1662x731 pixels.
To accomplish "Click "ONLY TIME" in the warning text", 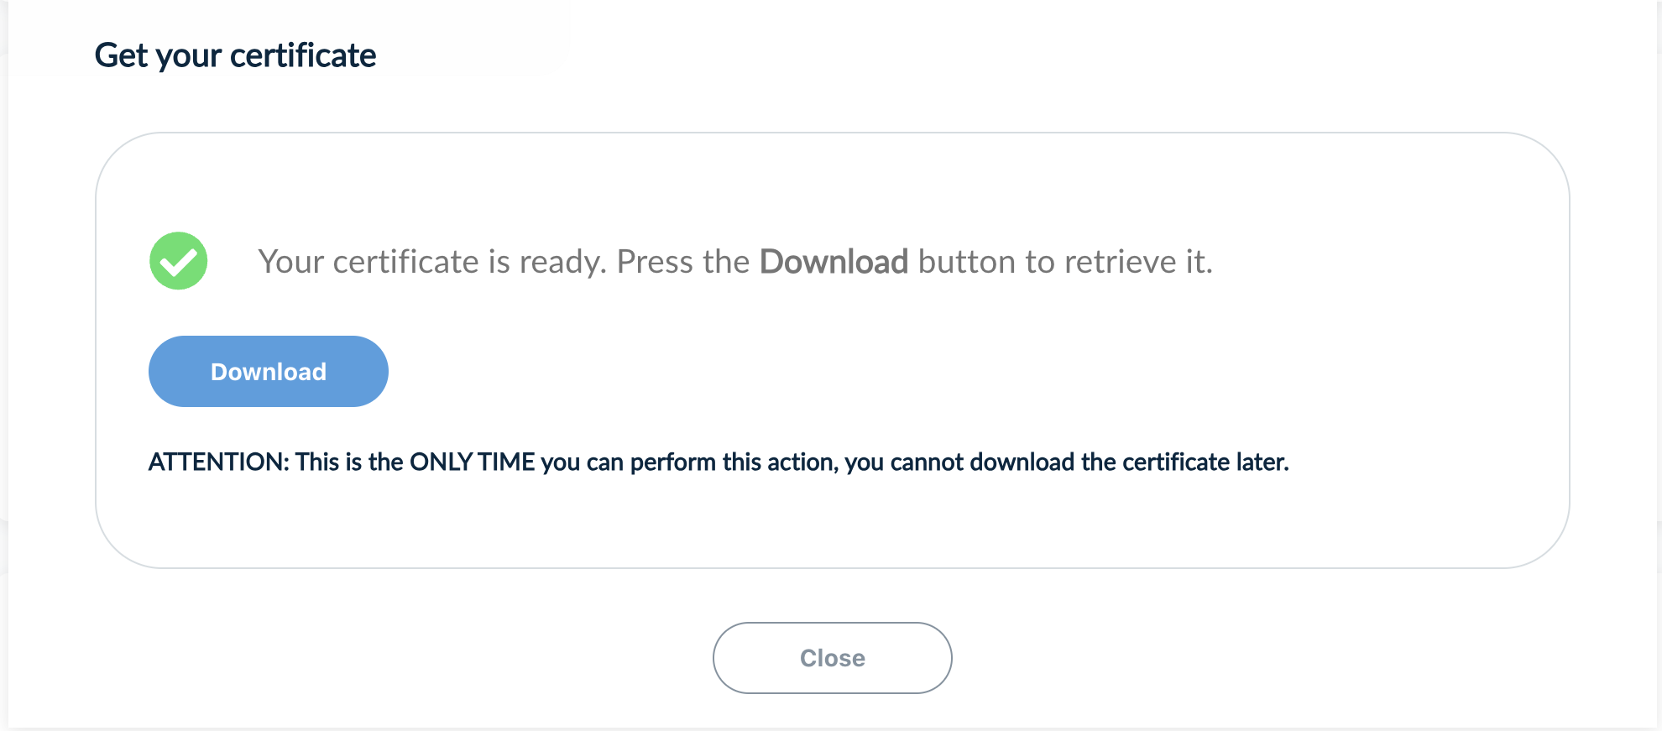I will point(472,462).
